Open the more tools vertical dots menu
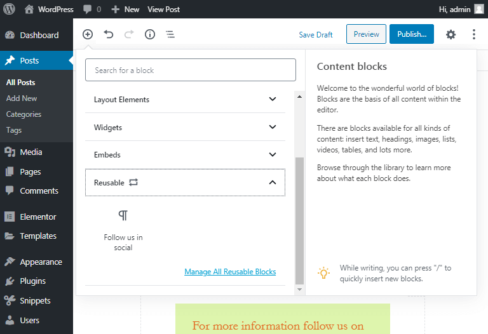Viewport: 488px width, 334px height. [x=473, y=34]
